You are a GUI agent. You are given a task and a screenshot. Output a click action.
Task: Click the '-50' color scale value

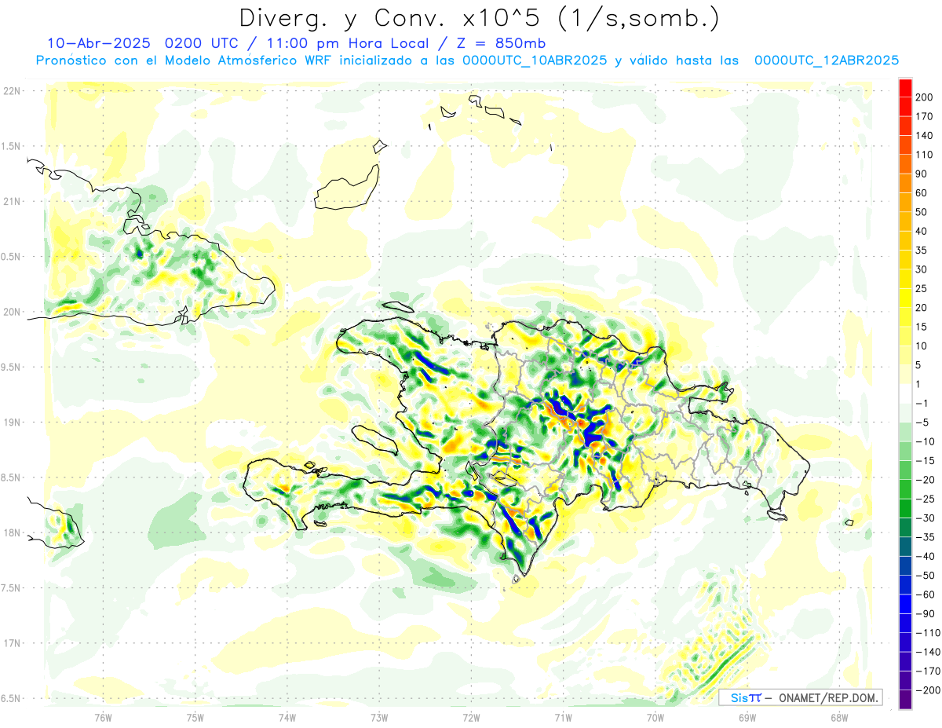click(927, 576)
